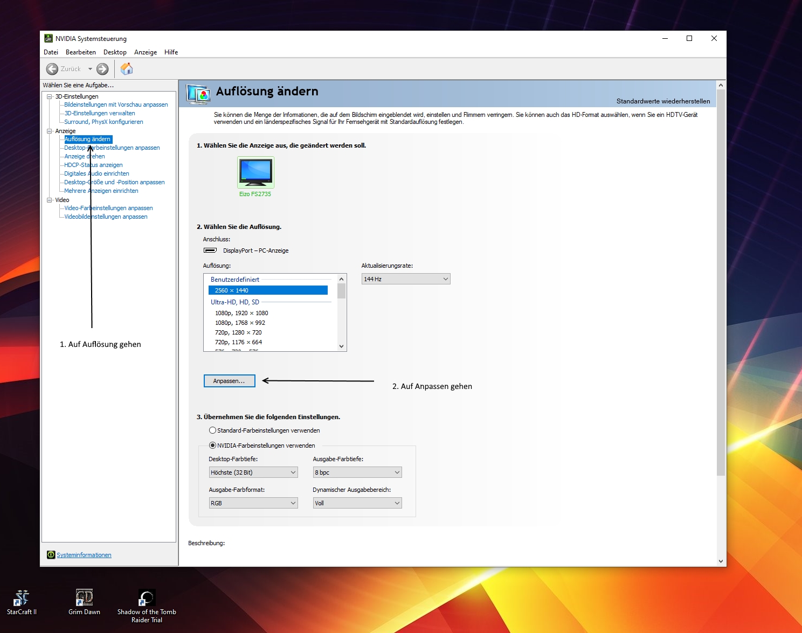Open Shadow of the Tomb Raider Trial shortcut

[147, 606]
